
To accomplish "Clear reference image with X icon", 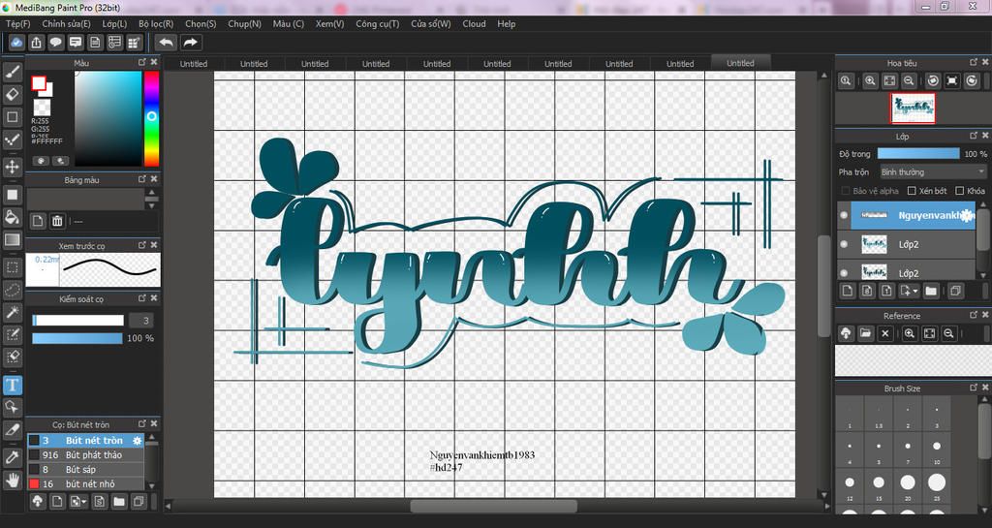I will pos(885,333).
